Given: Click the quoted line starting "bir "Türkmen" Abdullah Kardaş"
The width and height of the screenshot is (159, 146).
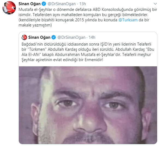Looking at the screenshot, I should 88,49.
